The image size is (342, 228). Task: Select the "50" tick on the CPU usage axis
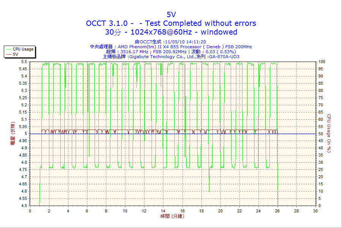(321, 134)
